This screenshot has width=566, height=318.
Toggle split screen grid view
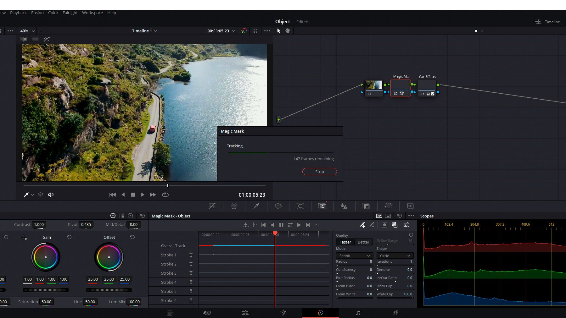point(35,39)
